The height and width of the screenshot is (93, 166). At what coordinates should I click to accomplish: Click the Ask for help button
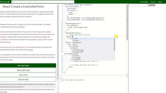click(28, 80)
